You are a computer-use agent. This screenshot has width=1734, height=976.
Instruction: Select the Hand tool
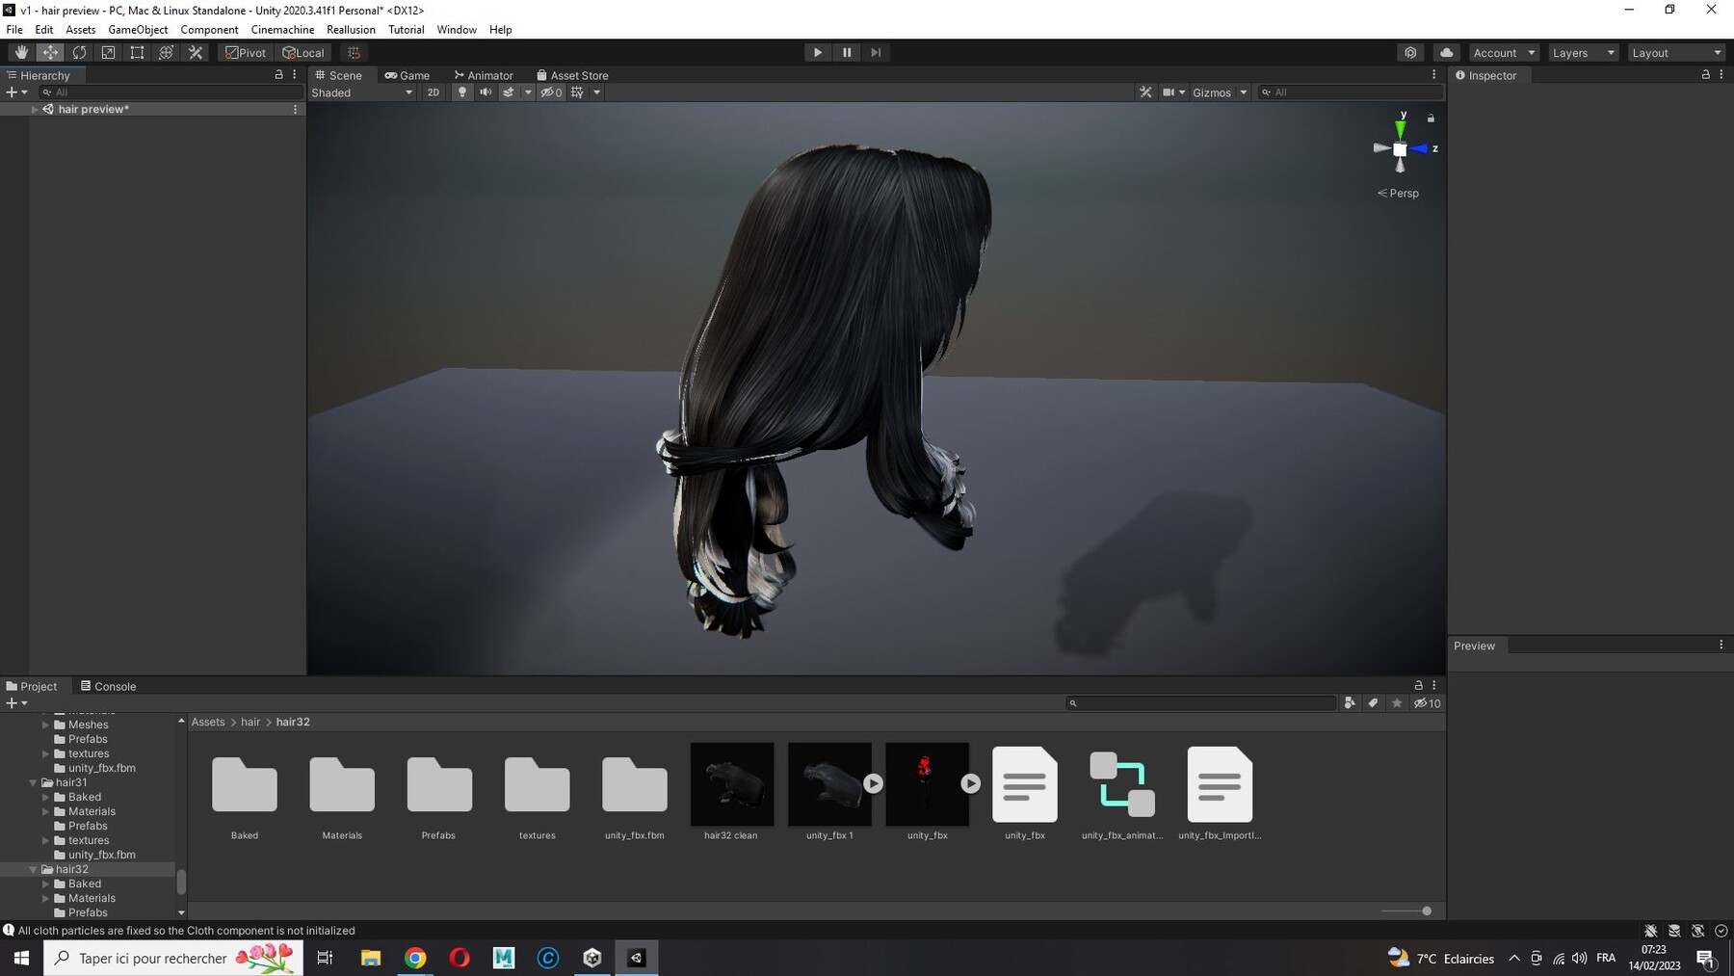pos(21,53)
